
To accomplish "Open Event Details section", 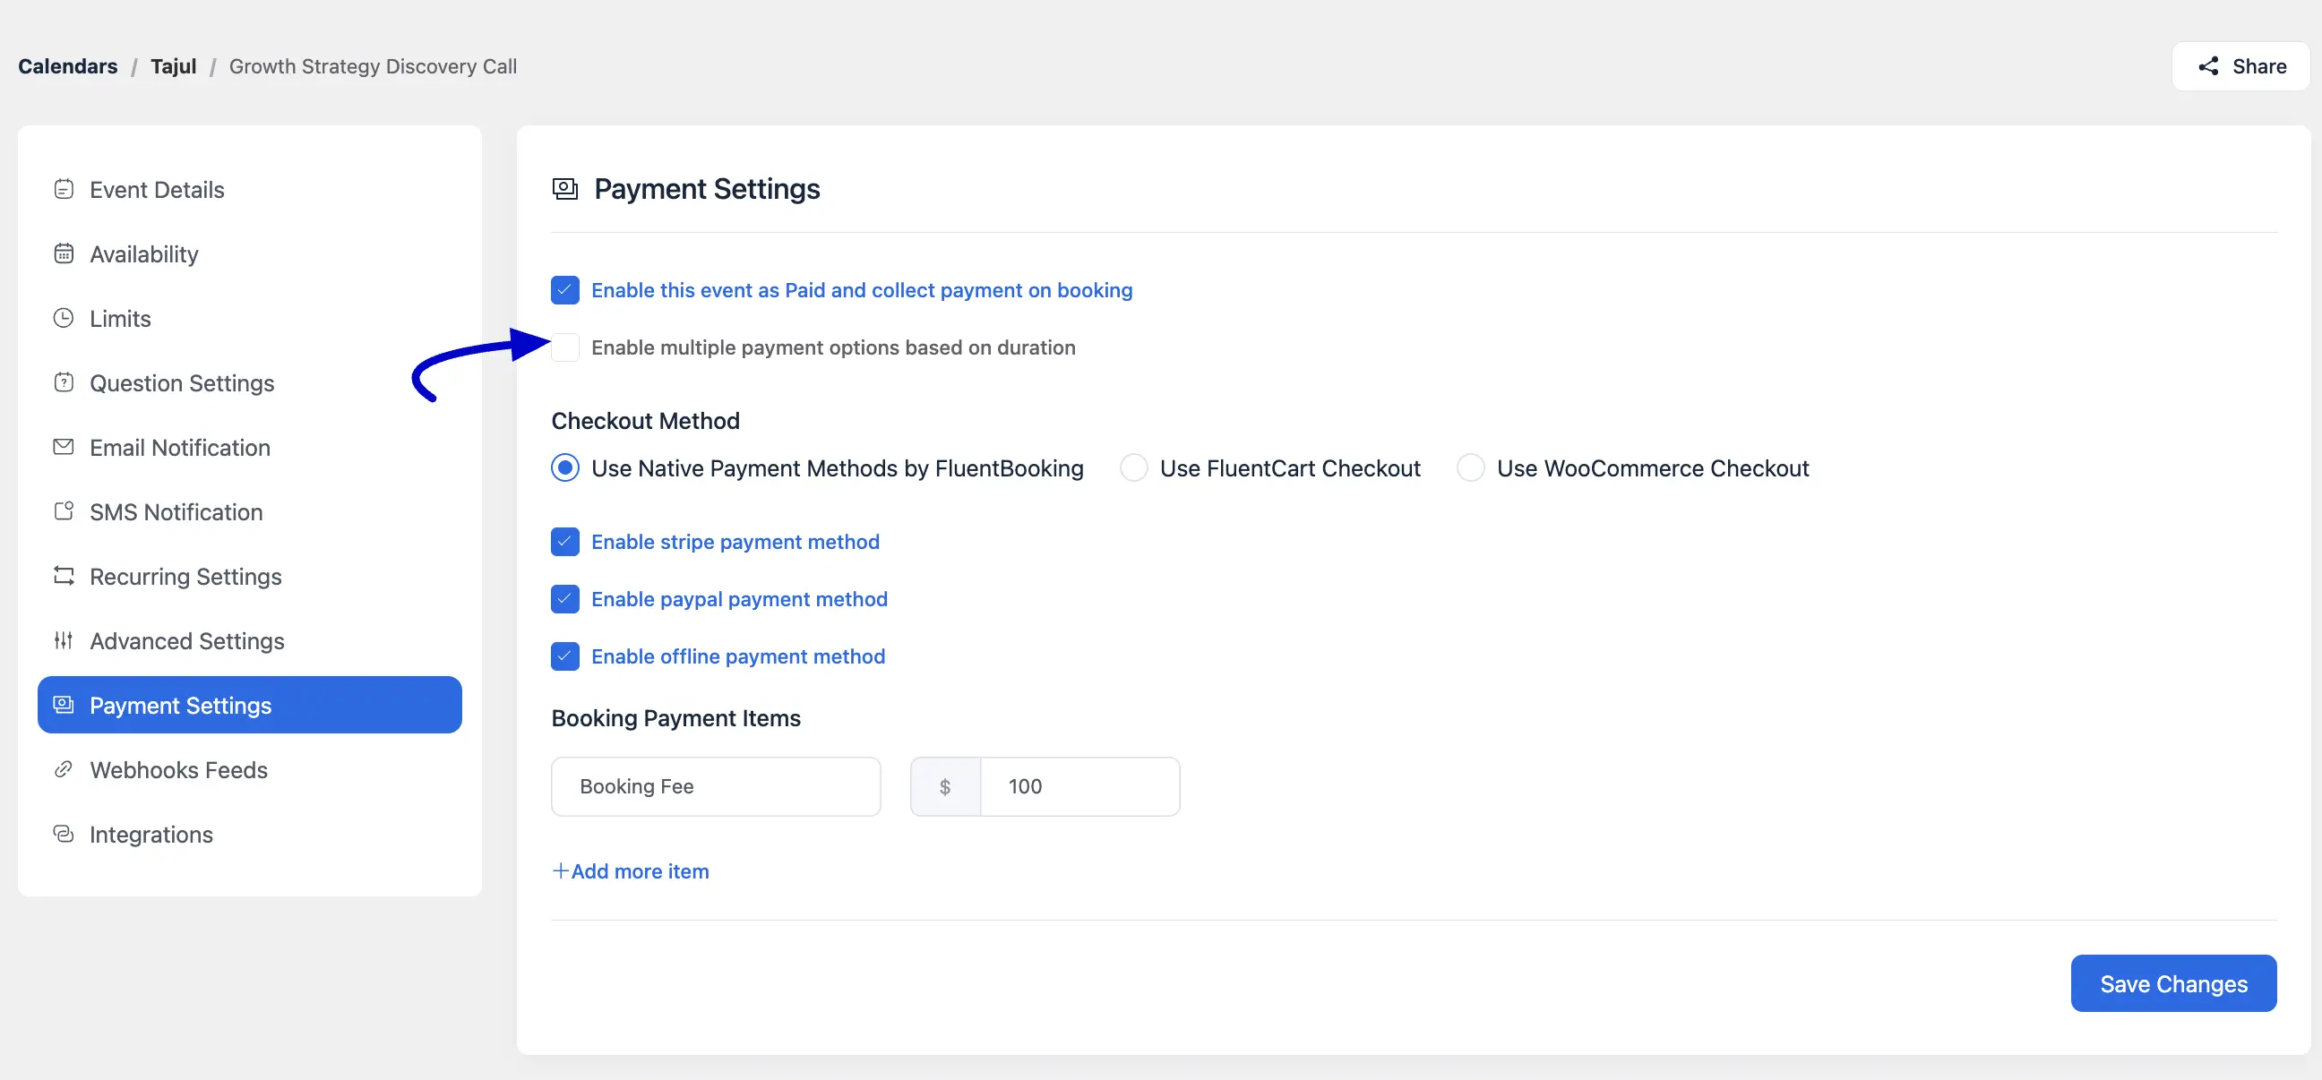I will [250, 189].
